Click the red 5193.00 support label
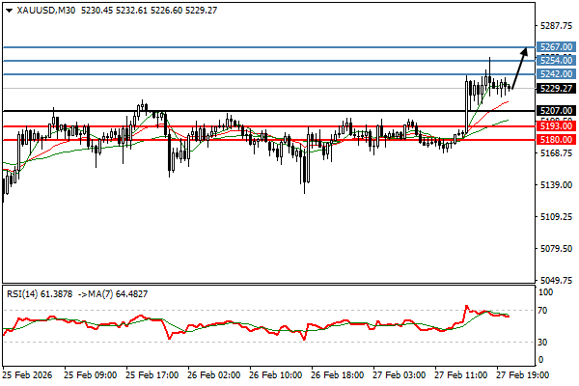The width and height of the screenshot is (579, 386). pyautogui.click(x=554, y=126)
